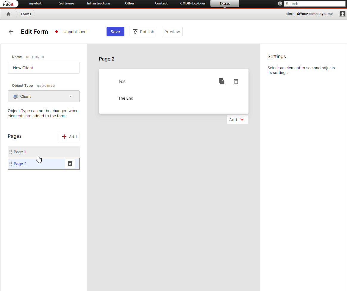Screen dimensions: 347x291
Task: Grab the Page 2 drag handle
Action: pos(11,164)
